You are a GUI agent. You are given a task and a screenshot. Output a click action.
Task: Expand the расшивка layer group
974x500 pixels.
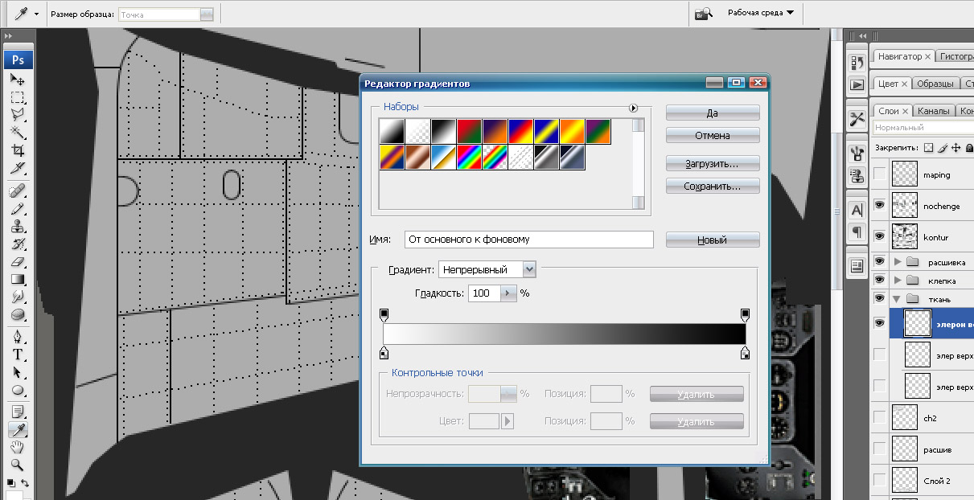tap(898, 262)
